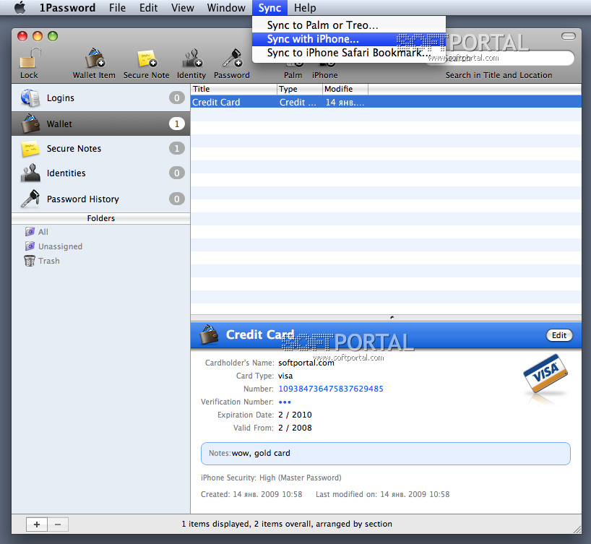Open the Apple menu
This screenshot has width=591, height=544.
[x=20, y=7]
